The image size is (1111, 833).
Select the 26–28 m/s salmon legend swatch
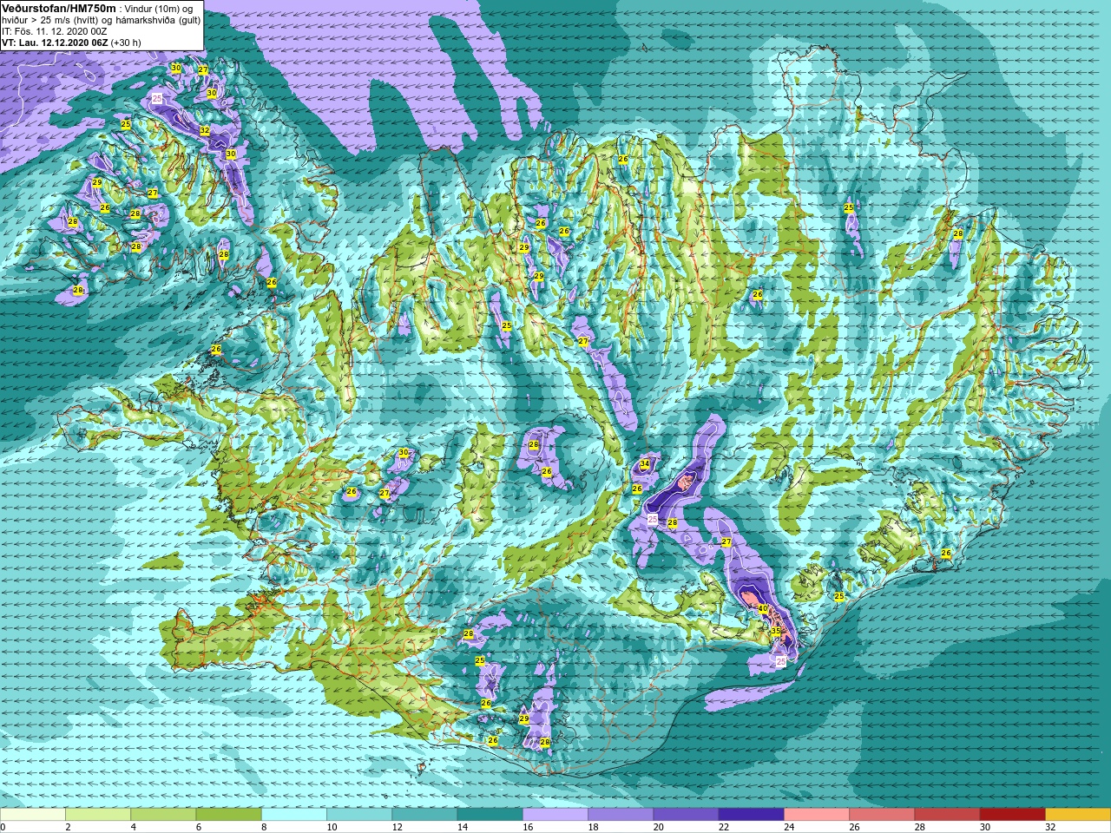[x=882, y=815]
